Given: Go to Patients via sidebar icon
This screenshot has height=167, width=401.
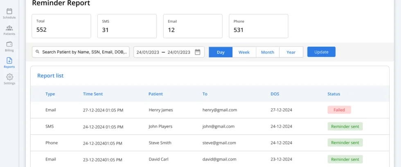Looking at the screenshot, I should (x=9, y=28).
